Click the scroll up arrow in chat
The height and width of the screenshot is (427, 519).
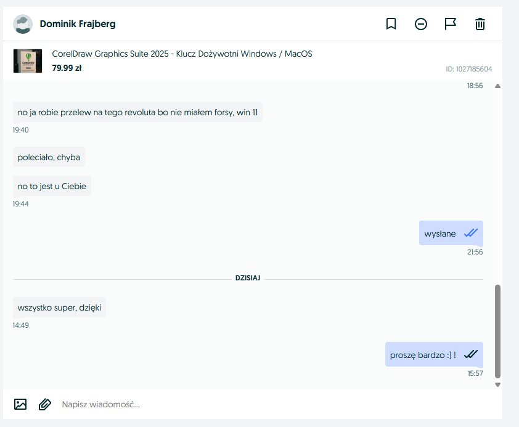pyautogui.click(x=497, y=86)
